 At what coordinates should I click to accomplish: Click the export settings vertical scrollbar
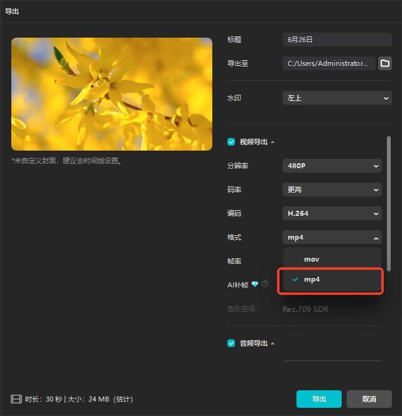[x=389, y=203]
